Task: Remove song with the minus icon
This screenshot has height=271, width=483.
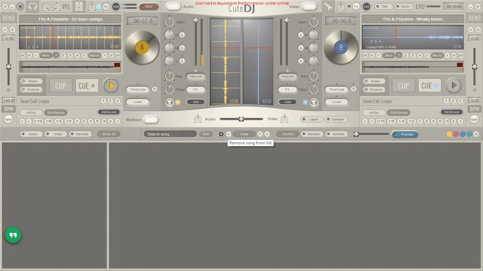Action: (x=228, y=134)
